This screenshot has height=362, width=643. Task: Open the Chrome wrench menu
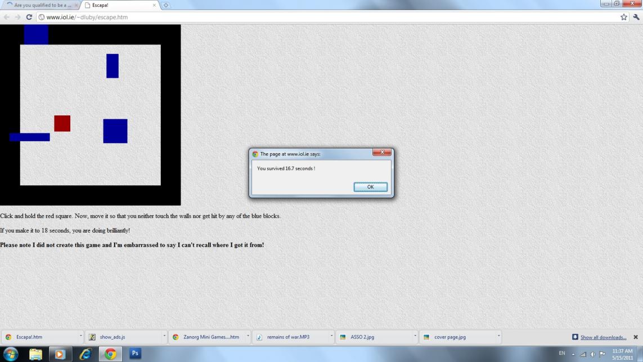pyautogui.click(x=636, y=17)
